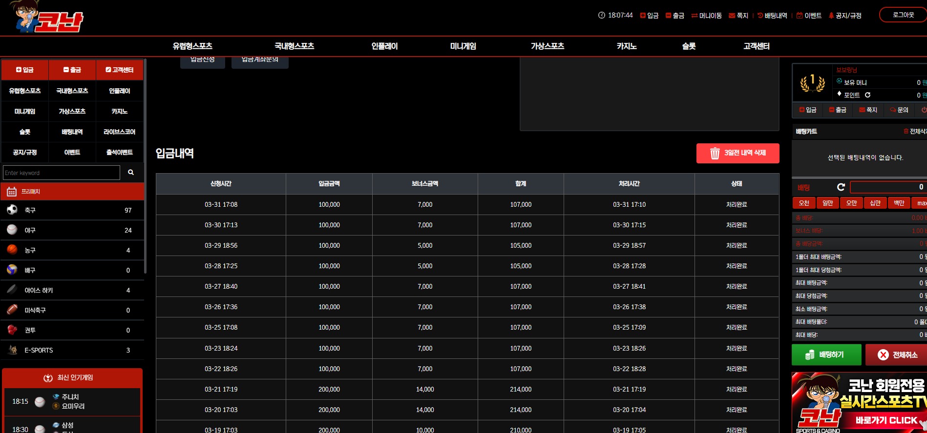The image size is (927, 433).
Task: Click the 코난 logo at top left
Action: (x=47, y=18)
